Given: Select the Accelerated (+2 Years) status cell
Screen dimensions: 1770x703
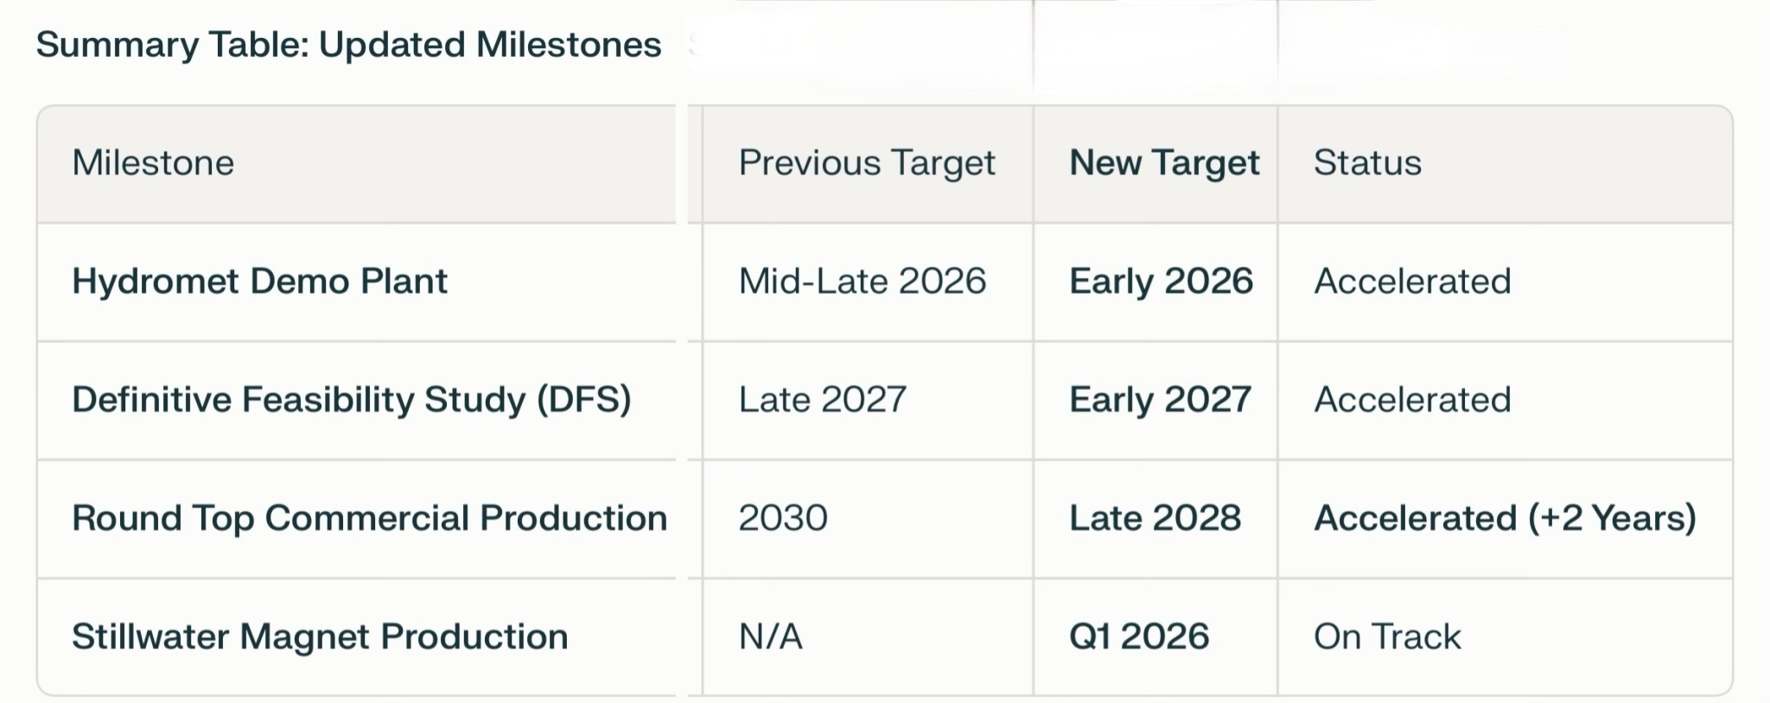Looking at the screenshot, I should [1505, 518].
